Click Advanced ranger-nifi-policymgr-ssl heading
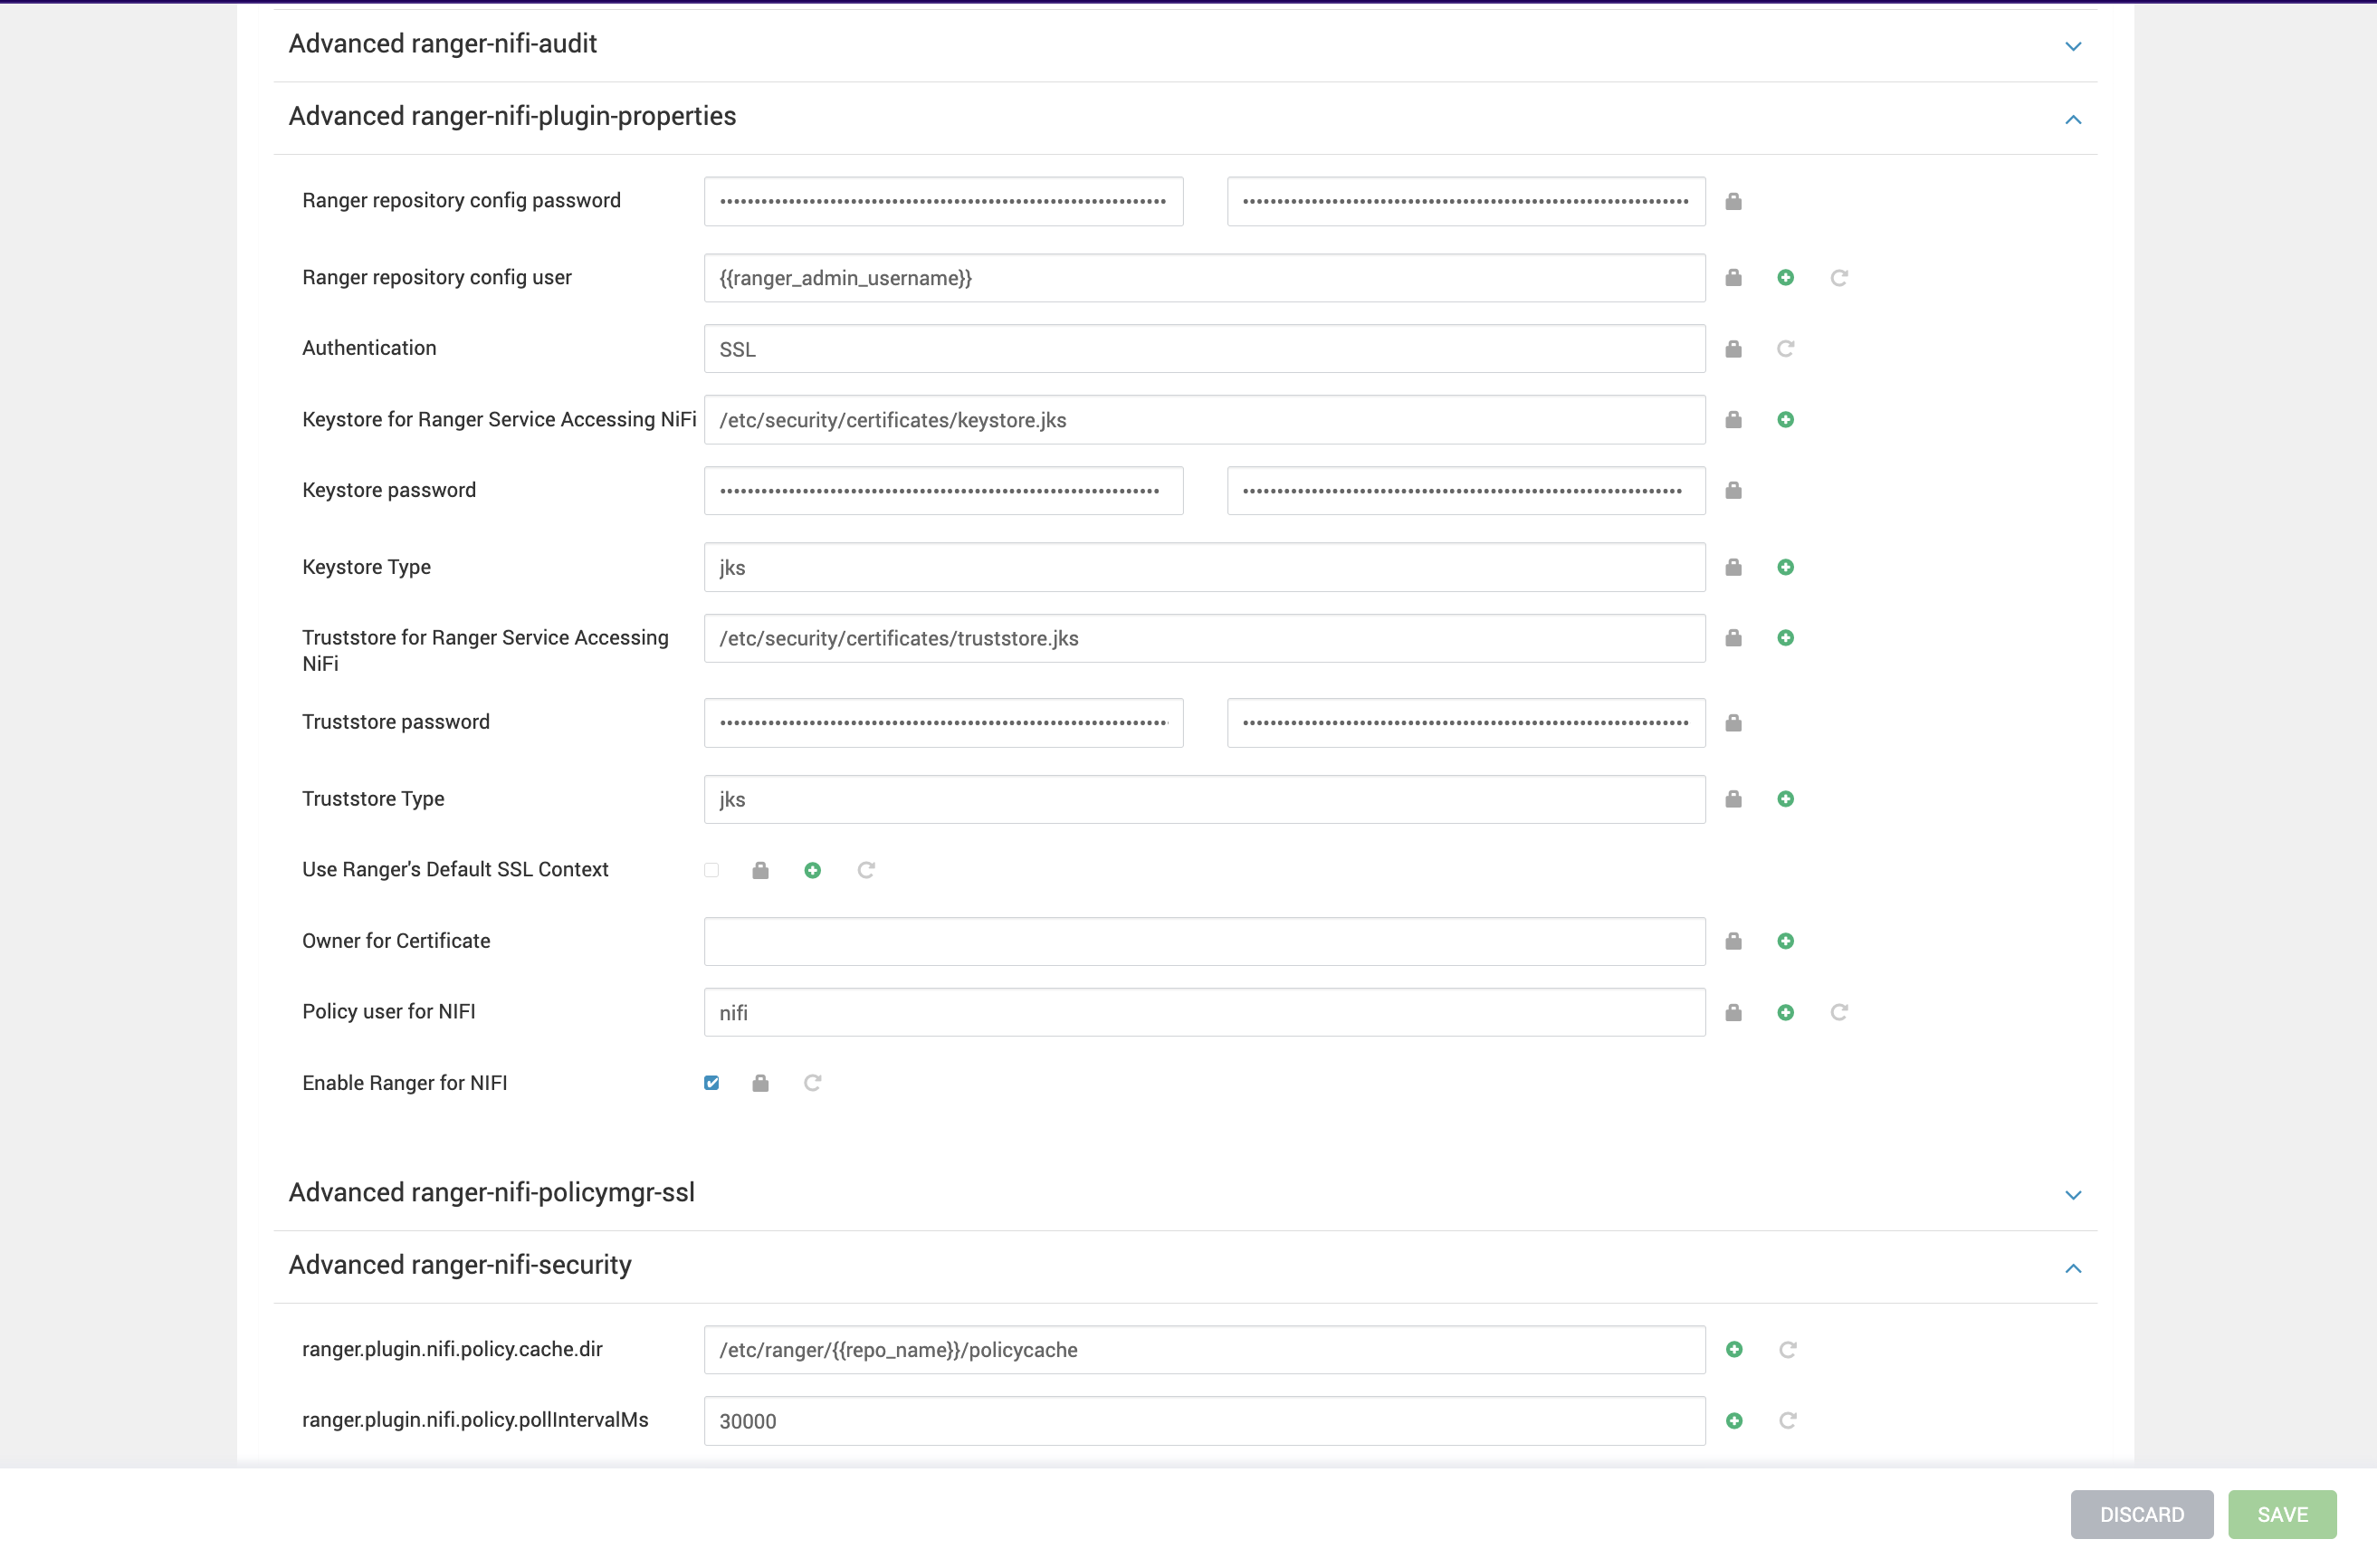Viewport: 2377px width, 1568px height. pyautogui.click(x=491, y=1192)
